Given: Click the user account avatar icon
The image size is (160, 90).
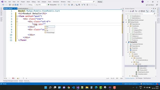Looking at the screenshot, I should click(142, 2).
